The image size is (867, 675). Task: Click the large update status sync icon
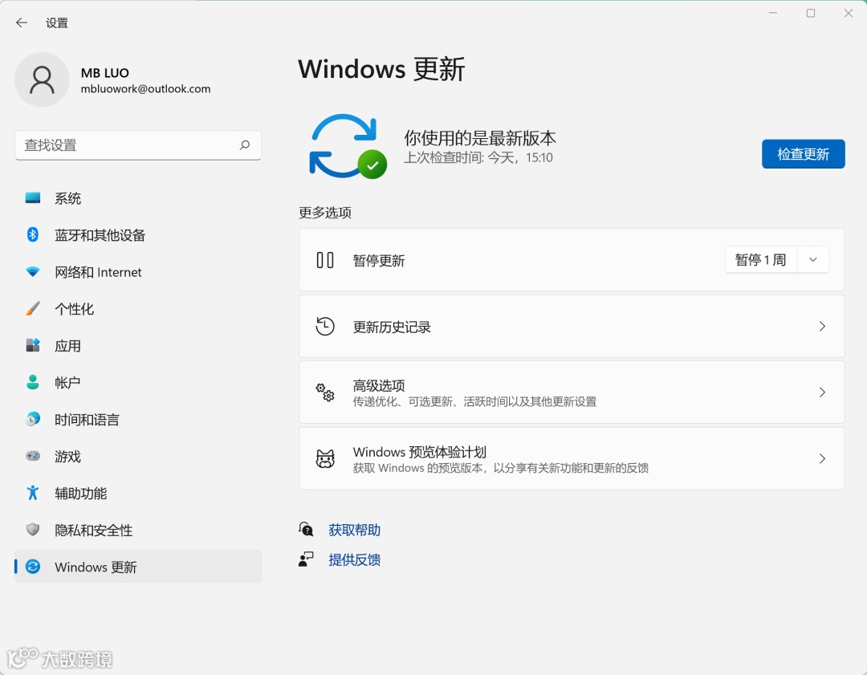[348, 147]
